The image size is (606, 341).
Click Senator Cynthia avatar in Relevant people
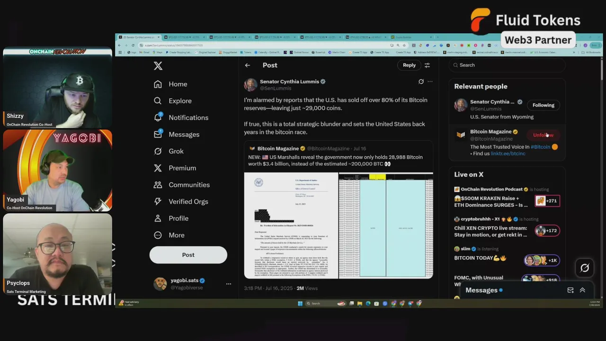click(461, 105)
